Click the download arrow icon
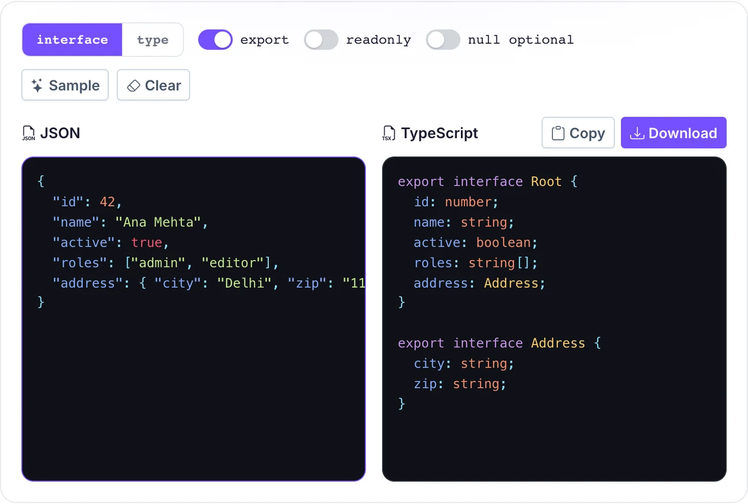Screen dimensions: 748x504 coord(637,133)
